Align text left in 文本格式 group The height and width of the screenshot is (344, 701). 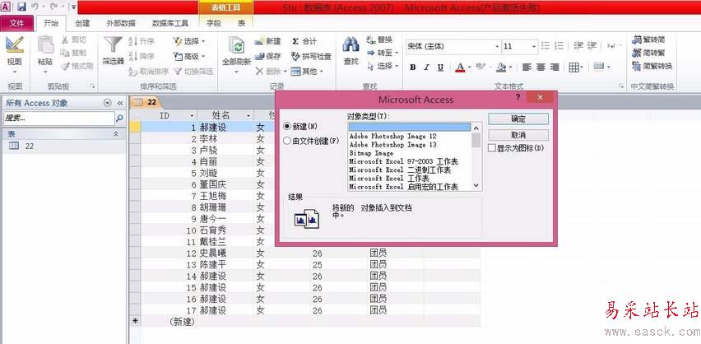tap(527, 67)
